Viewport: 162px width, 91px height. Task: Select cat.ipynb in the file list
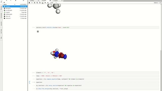(15, 6)
